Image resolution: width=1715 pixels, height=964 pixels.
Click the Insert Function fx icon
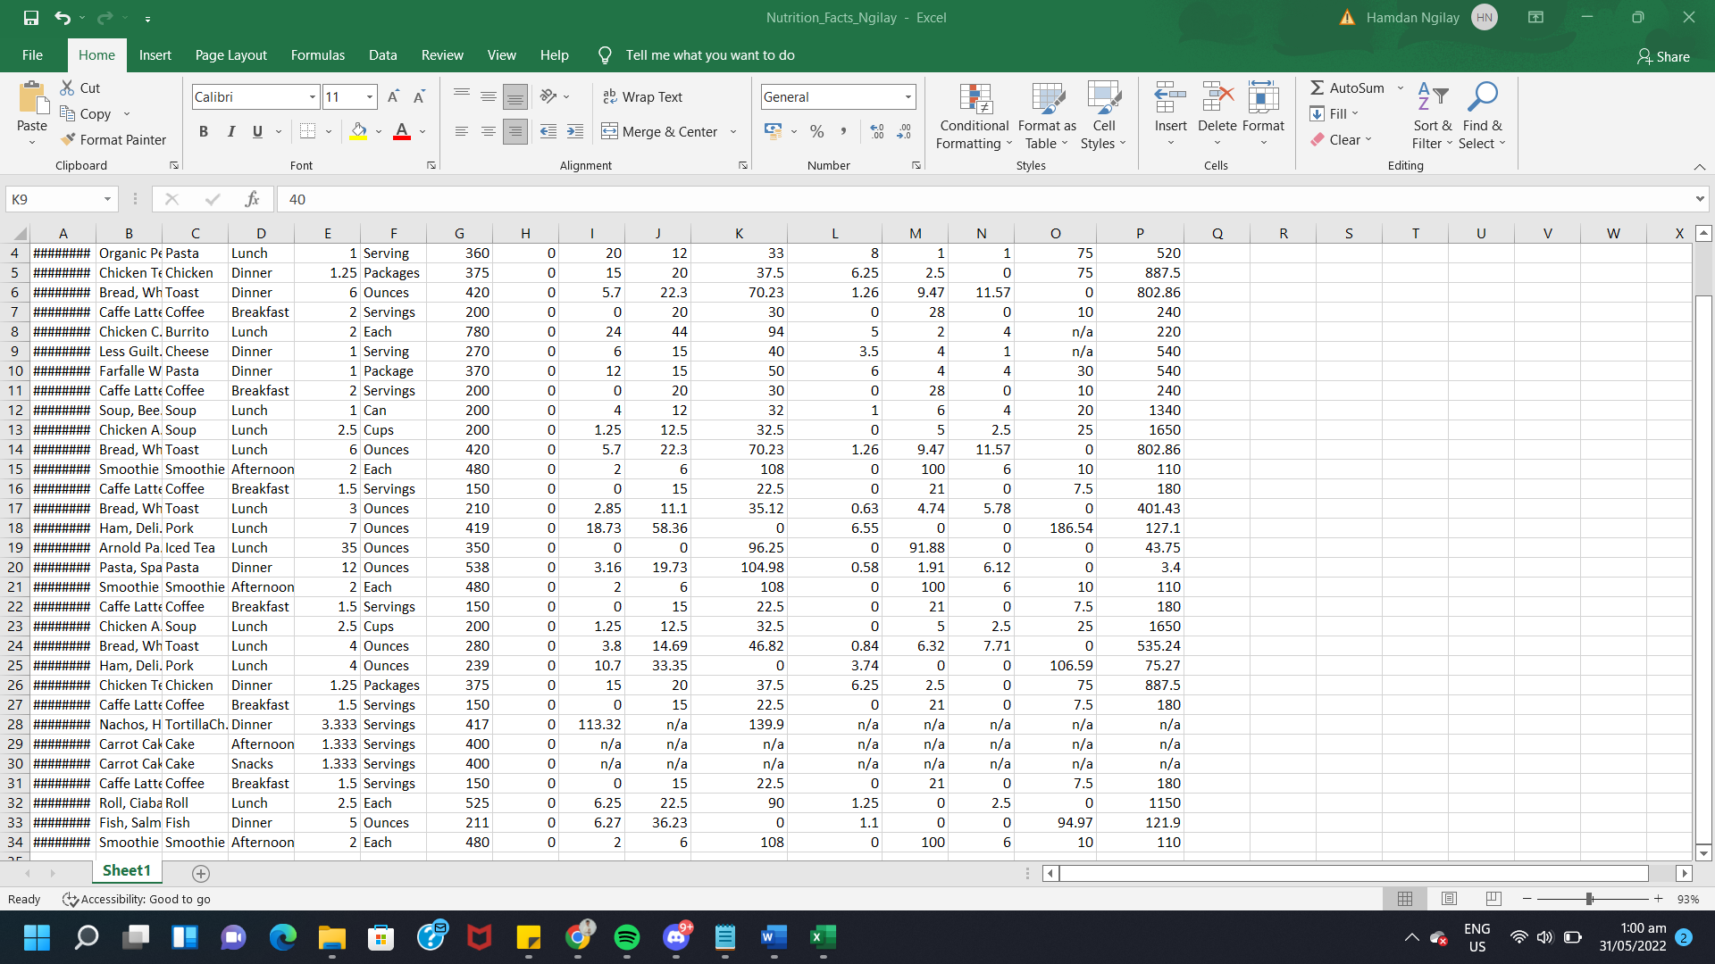tap(252, 199)
